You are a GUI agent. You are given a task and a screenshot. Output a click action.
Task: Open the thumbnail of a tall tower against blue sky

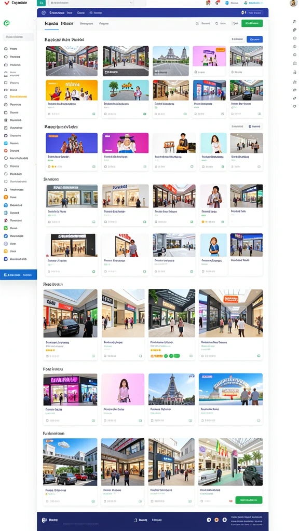pos(171,389)
